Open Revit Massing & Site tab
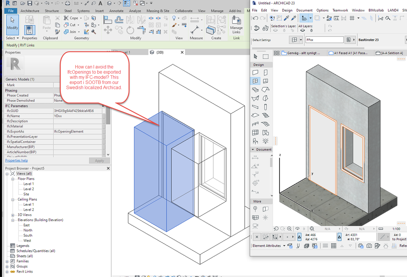This screenshot has width=407, height=277. click(158, 11)
